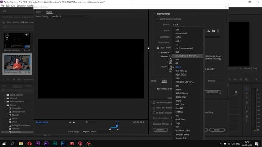262x147 pixels.
Task: Switch to the Source tab
Action: click(38, 12)
